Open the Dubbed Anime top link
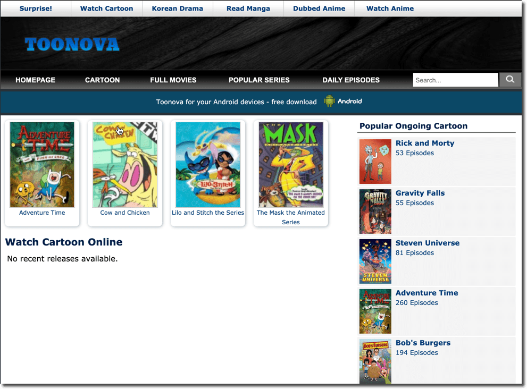The width and height of the screenshot is (527, 389). coord(319,9)
